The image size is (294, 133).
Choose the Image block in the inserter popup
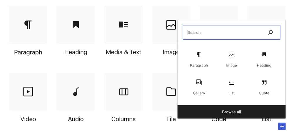(x=231, y=59)
